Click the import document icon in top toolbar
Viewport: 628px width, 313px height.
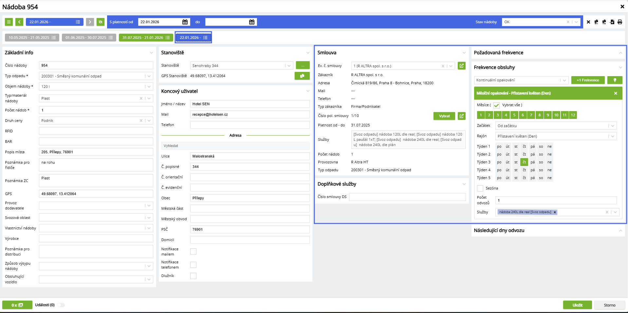[x=612, y=22]
